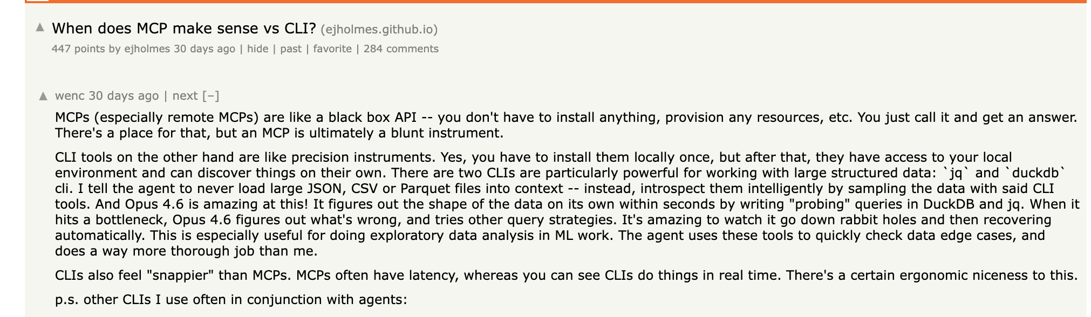Click the story's "30 days ago" timestamp
The height and width of the screenshot is (317, 1091).
click(x=204, y=49)
